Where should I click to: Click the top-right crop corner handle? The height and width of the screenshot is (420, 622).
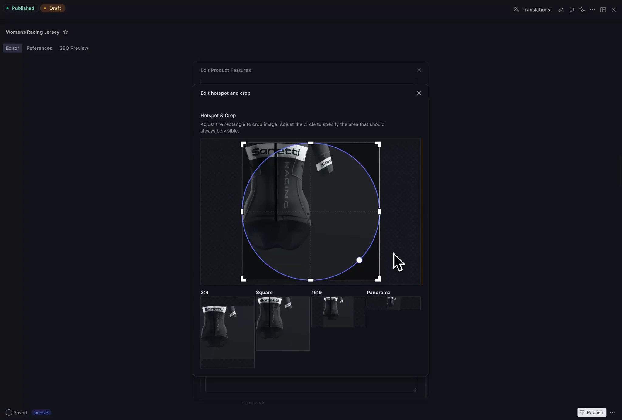[378, 144]
